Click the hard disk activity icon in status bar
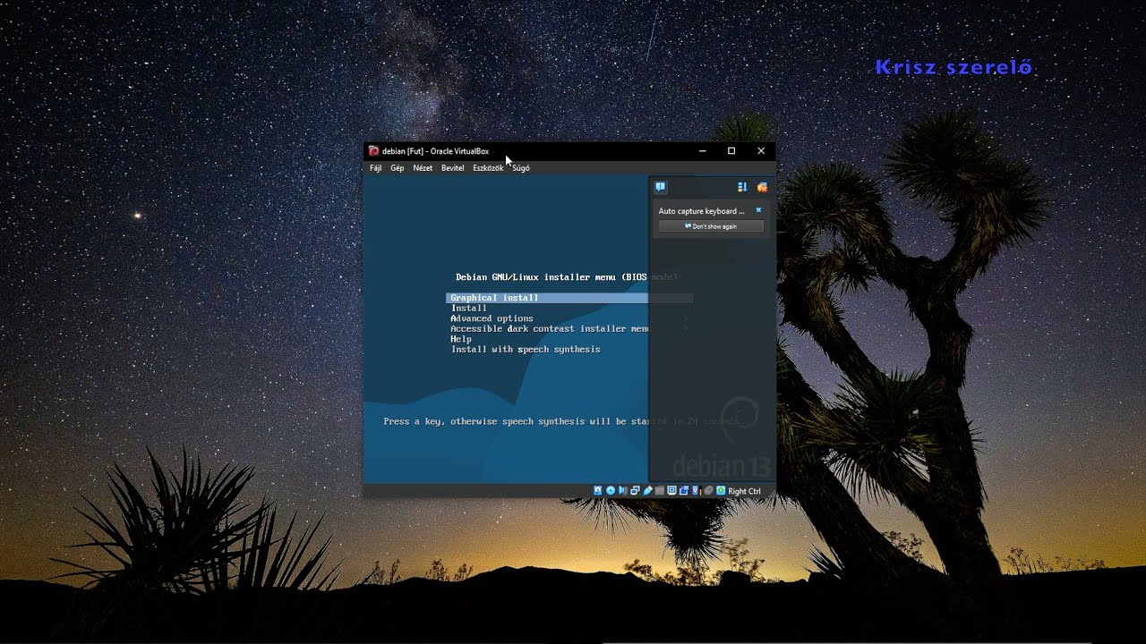 click(x=597, y=491)
